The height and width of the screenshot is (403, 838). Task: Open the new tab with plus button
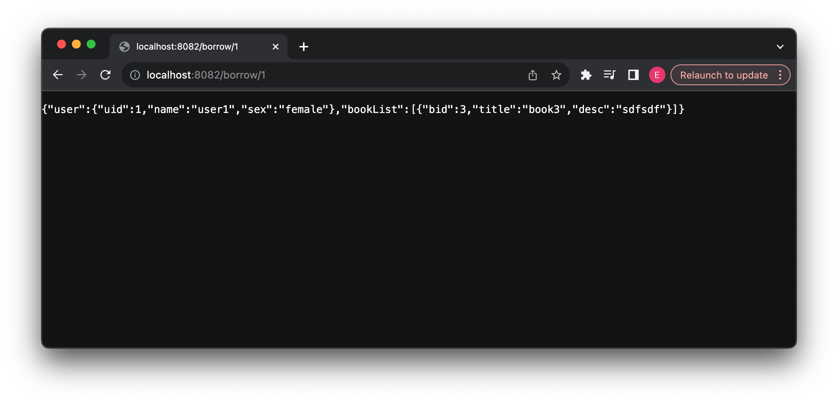[303, 47]
